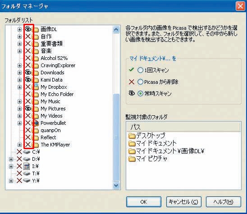247x214 pixels.
Task: Click eye scan icon beside 画像DL folder
Action: coord(28,29)
